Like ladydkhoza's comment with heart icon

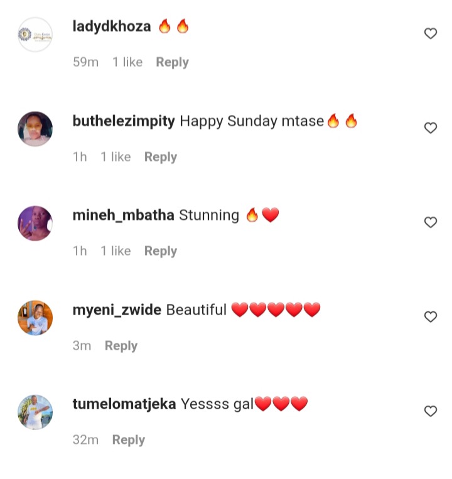point(431,33)
